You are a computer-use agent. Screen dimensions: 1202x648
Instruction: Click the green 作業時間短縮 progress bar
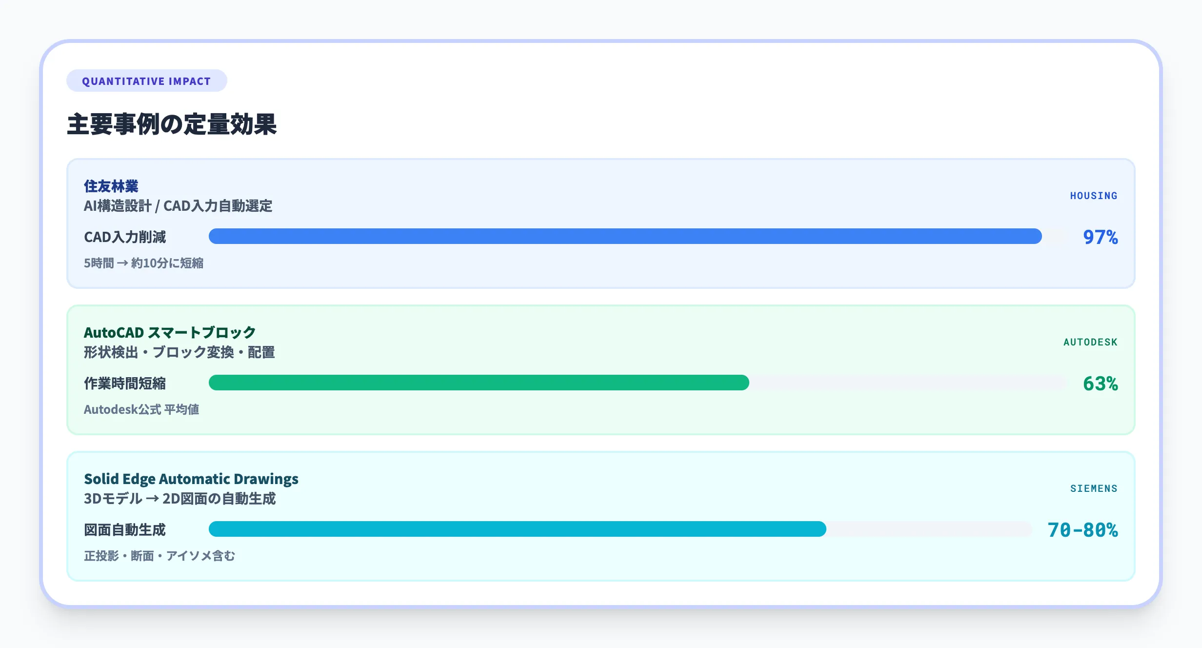[478, 383]
